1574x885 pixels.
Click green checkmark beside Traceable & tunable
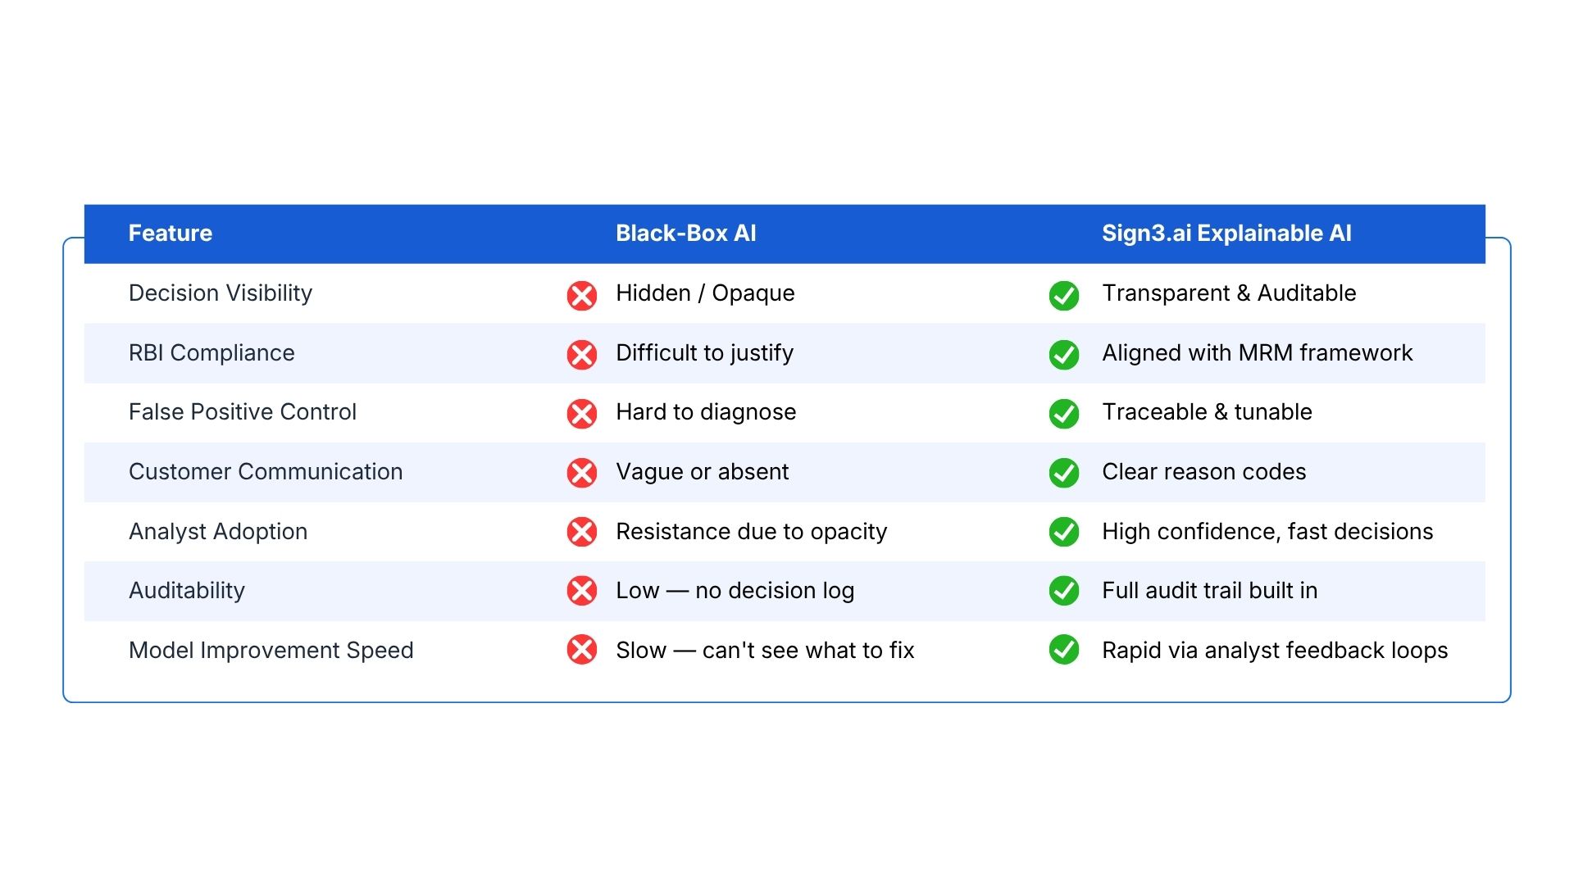pos(1064,414)
